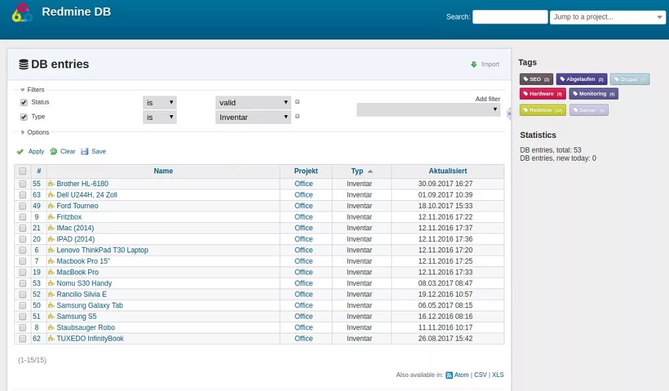
Task: Check the row checkbox for Samsung S5
Action: click(23, 316)
